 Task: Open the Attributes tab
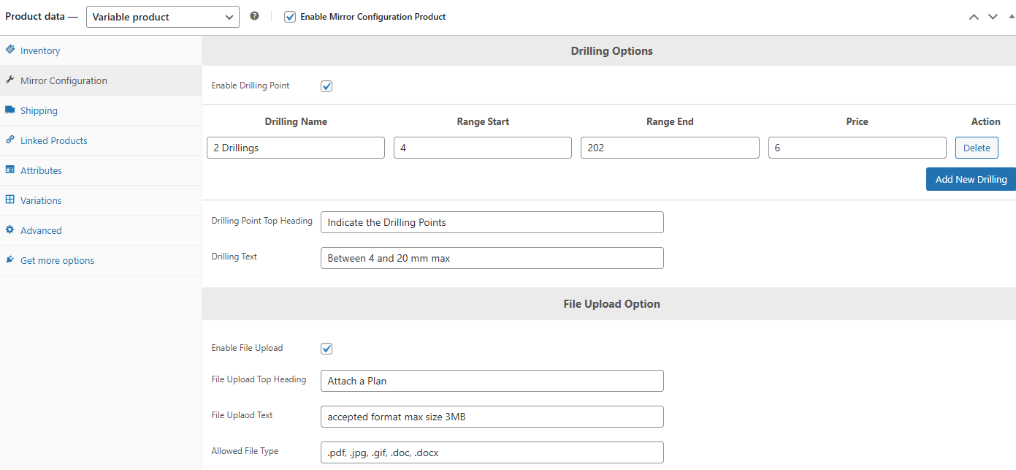[101, 170]
